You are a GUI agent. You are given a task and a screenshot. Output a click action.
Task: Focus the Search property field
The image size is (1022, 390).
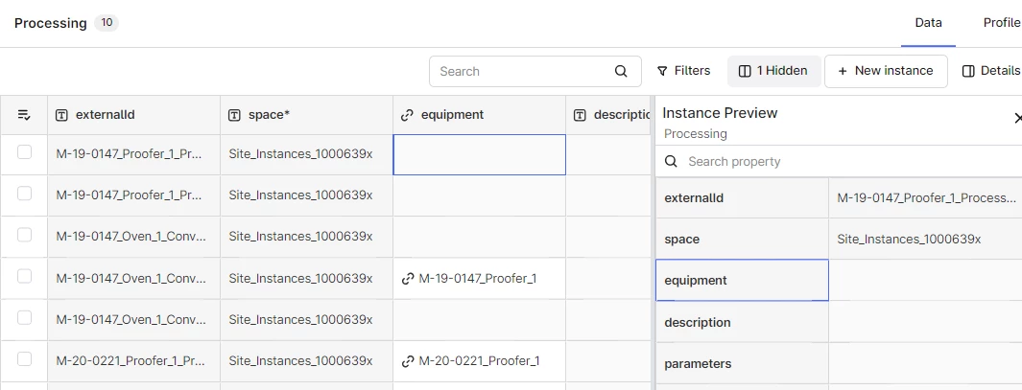point(844,161)
